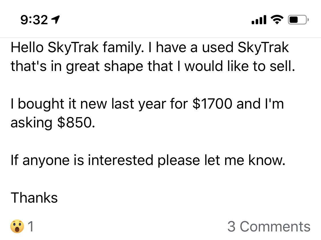This screenshot has height=240, width=321.
Task: Tap the reaction count number 1
Action: [31, 227]
